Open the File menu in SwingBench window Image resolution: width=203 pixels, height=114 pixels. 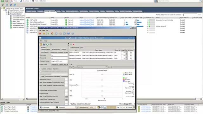(x=41, y=41)
